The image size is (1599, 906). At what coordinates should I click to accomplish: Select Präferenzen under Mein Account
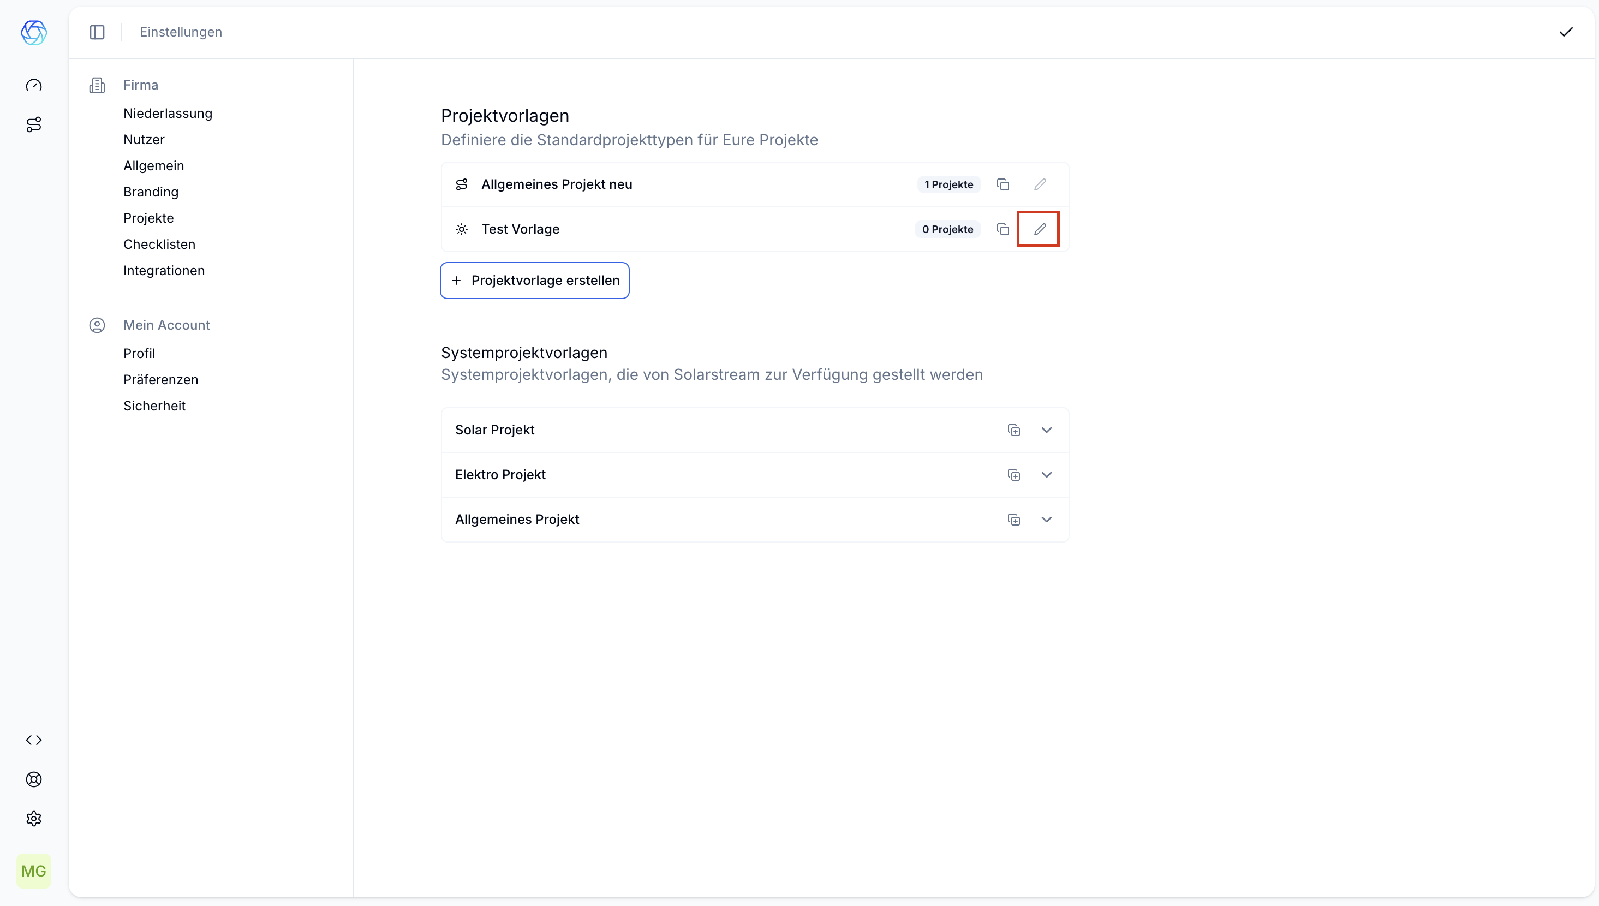point(160,379)
